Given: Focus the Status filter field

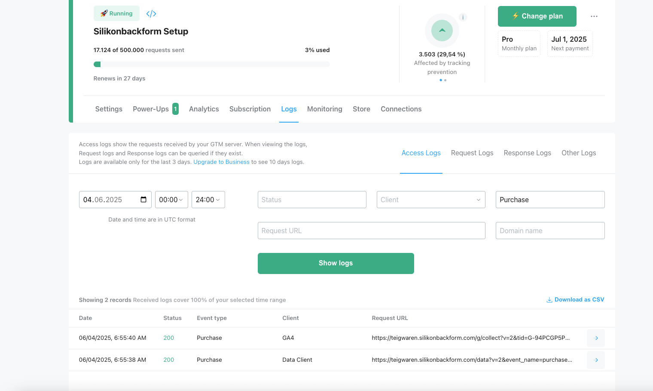Looking at the screenshot, I should click(x=312, y=200).
